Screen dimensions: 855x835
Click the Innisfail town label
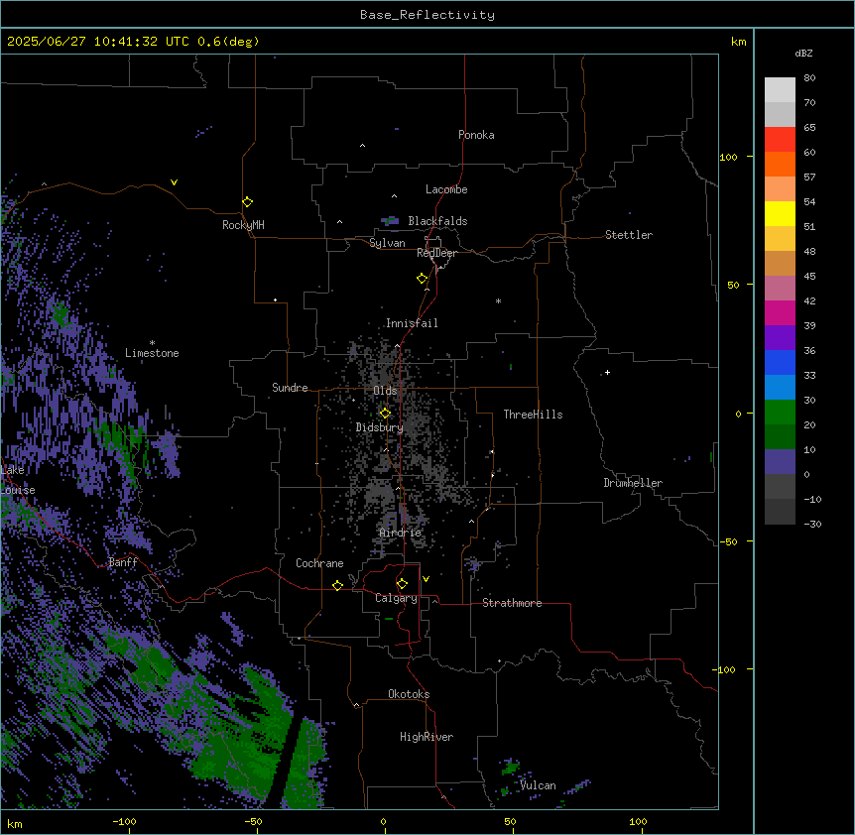412,323
